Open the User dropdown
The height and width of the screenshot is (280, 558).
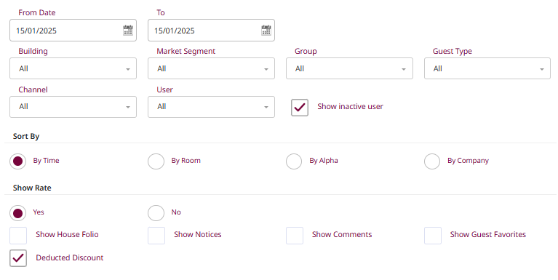click(x=211, y=107)
